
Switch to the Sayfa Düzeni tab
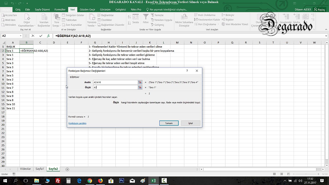pyautogui.click(x=42, y=10)
